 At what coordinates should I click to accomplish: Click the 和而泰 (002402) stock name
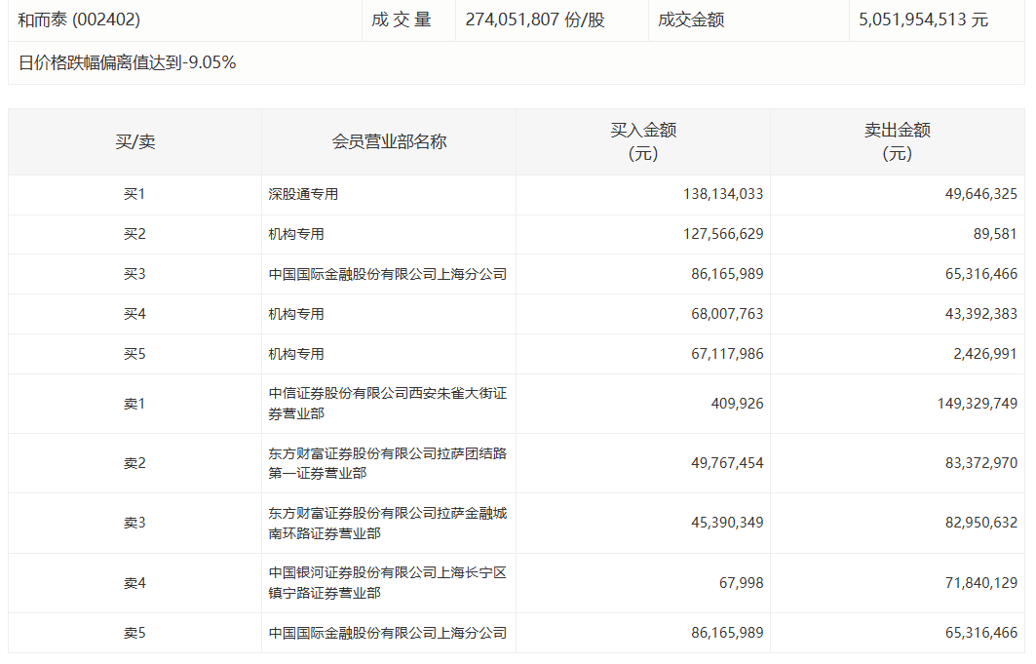pos(80,20)
